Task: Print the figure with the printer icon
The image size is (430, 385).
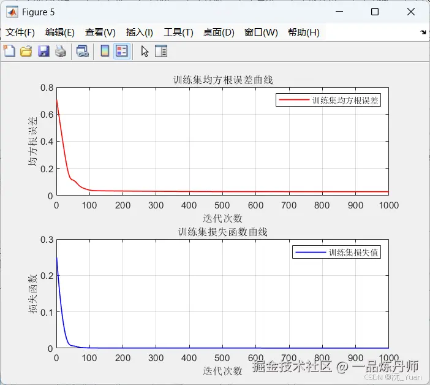Action: coord(60,51)
